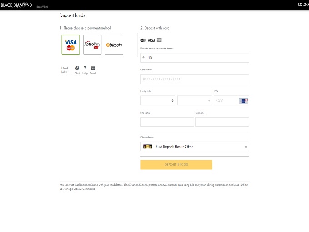
Task: Click the Black Diamond logo
Action: pos(16,5)
